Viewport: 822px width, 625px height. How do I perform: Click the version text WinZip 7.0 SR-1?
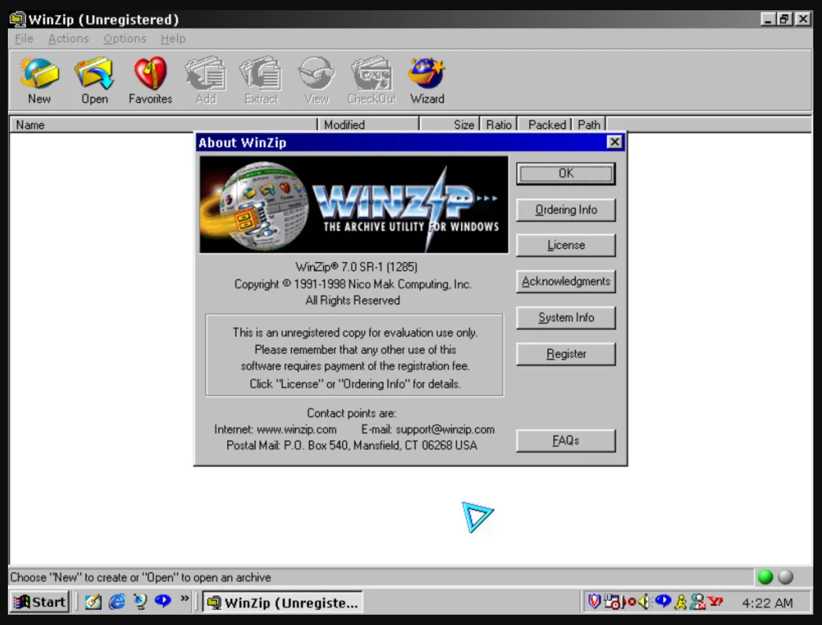356,267
